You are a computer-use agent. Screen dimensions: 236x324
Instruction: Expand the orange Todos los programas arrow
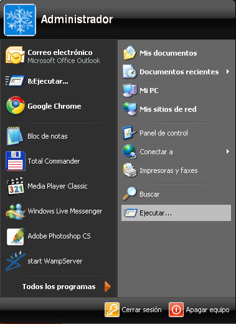pyautogui.click(x=108, y=287)
